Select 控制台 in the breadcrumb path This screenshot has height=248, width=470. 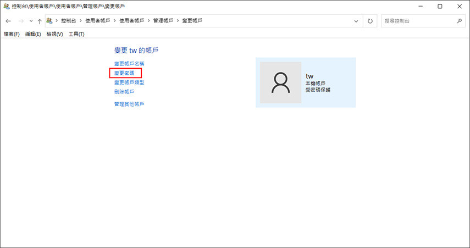(x=69, y=21)
